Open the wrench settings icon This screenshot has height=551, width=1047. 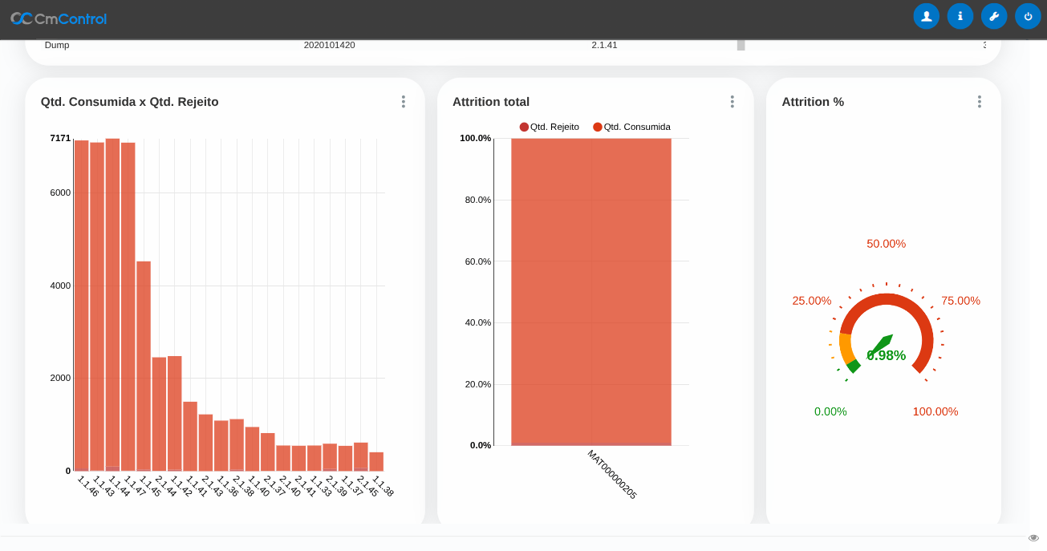(993, 16)
